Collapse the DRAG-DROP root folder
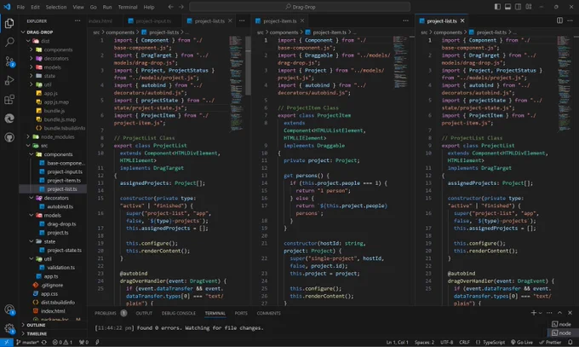This screenshot has height=347, width=579. [39, 32]
